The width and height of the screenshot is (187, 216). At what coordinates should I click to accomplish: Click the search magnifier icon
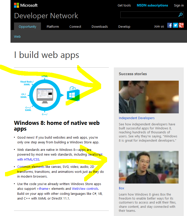(181, 14)
